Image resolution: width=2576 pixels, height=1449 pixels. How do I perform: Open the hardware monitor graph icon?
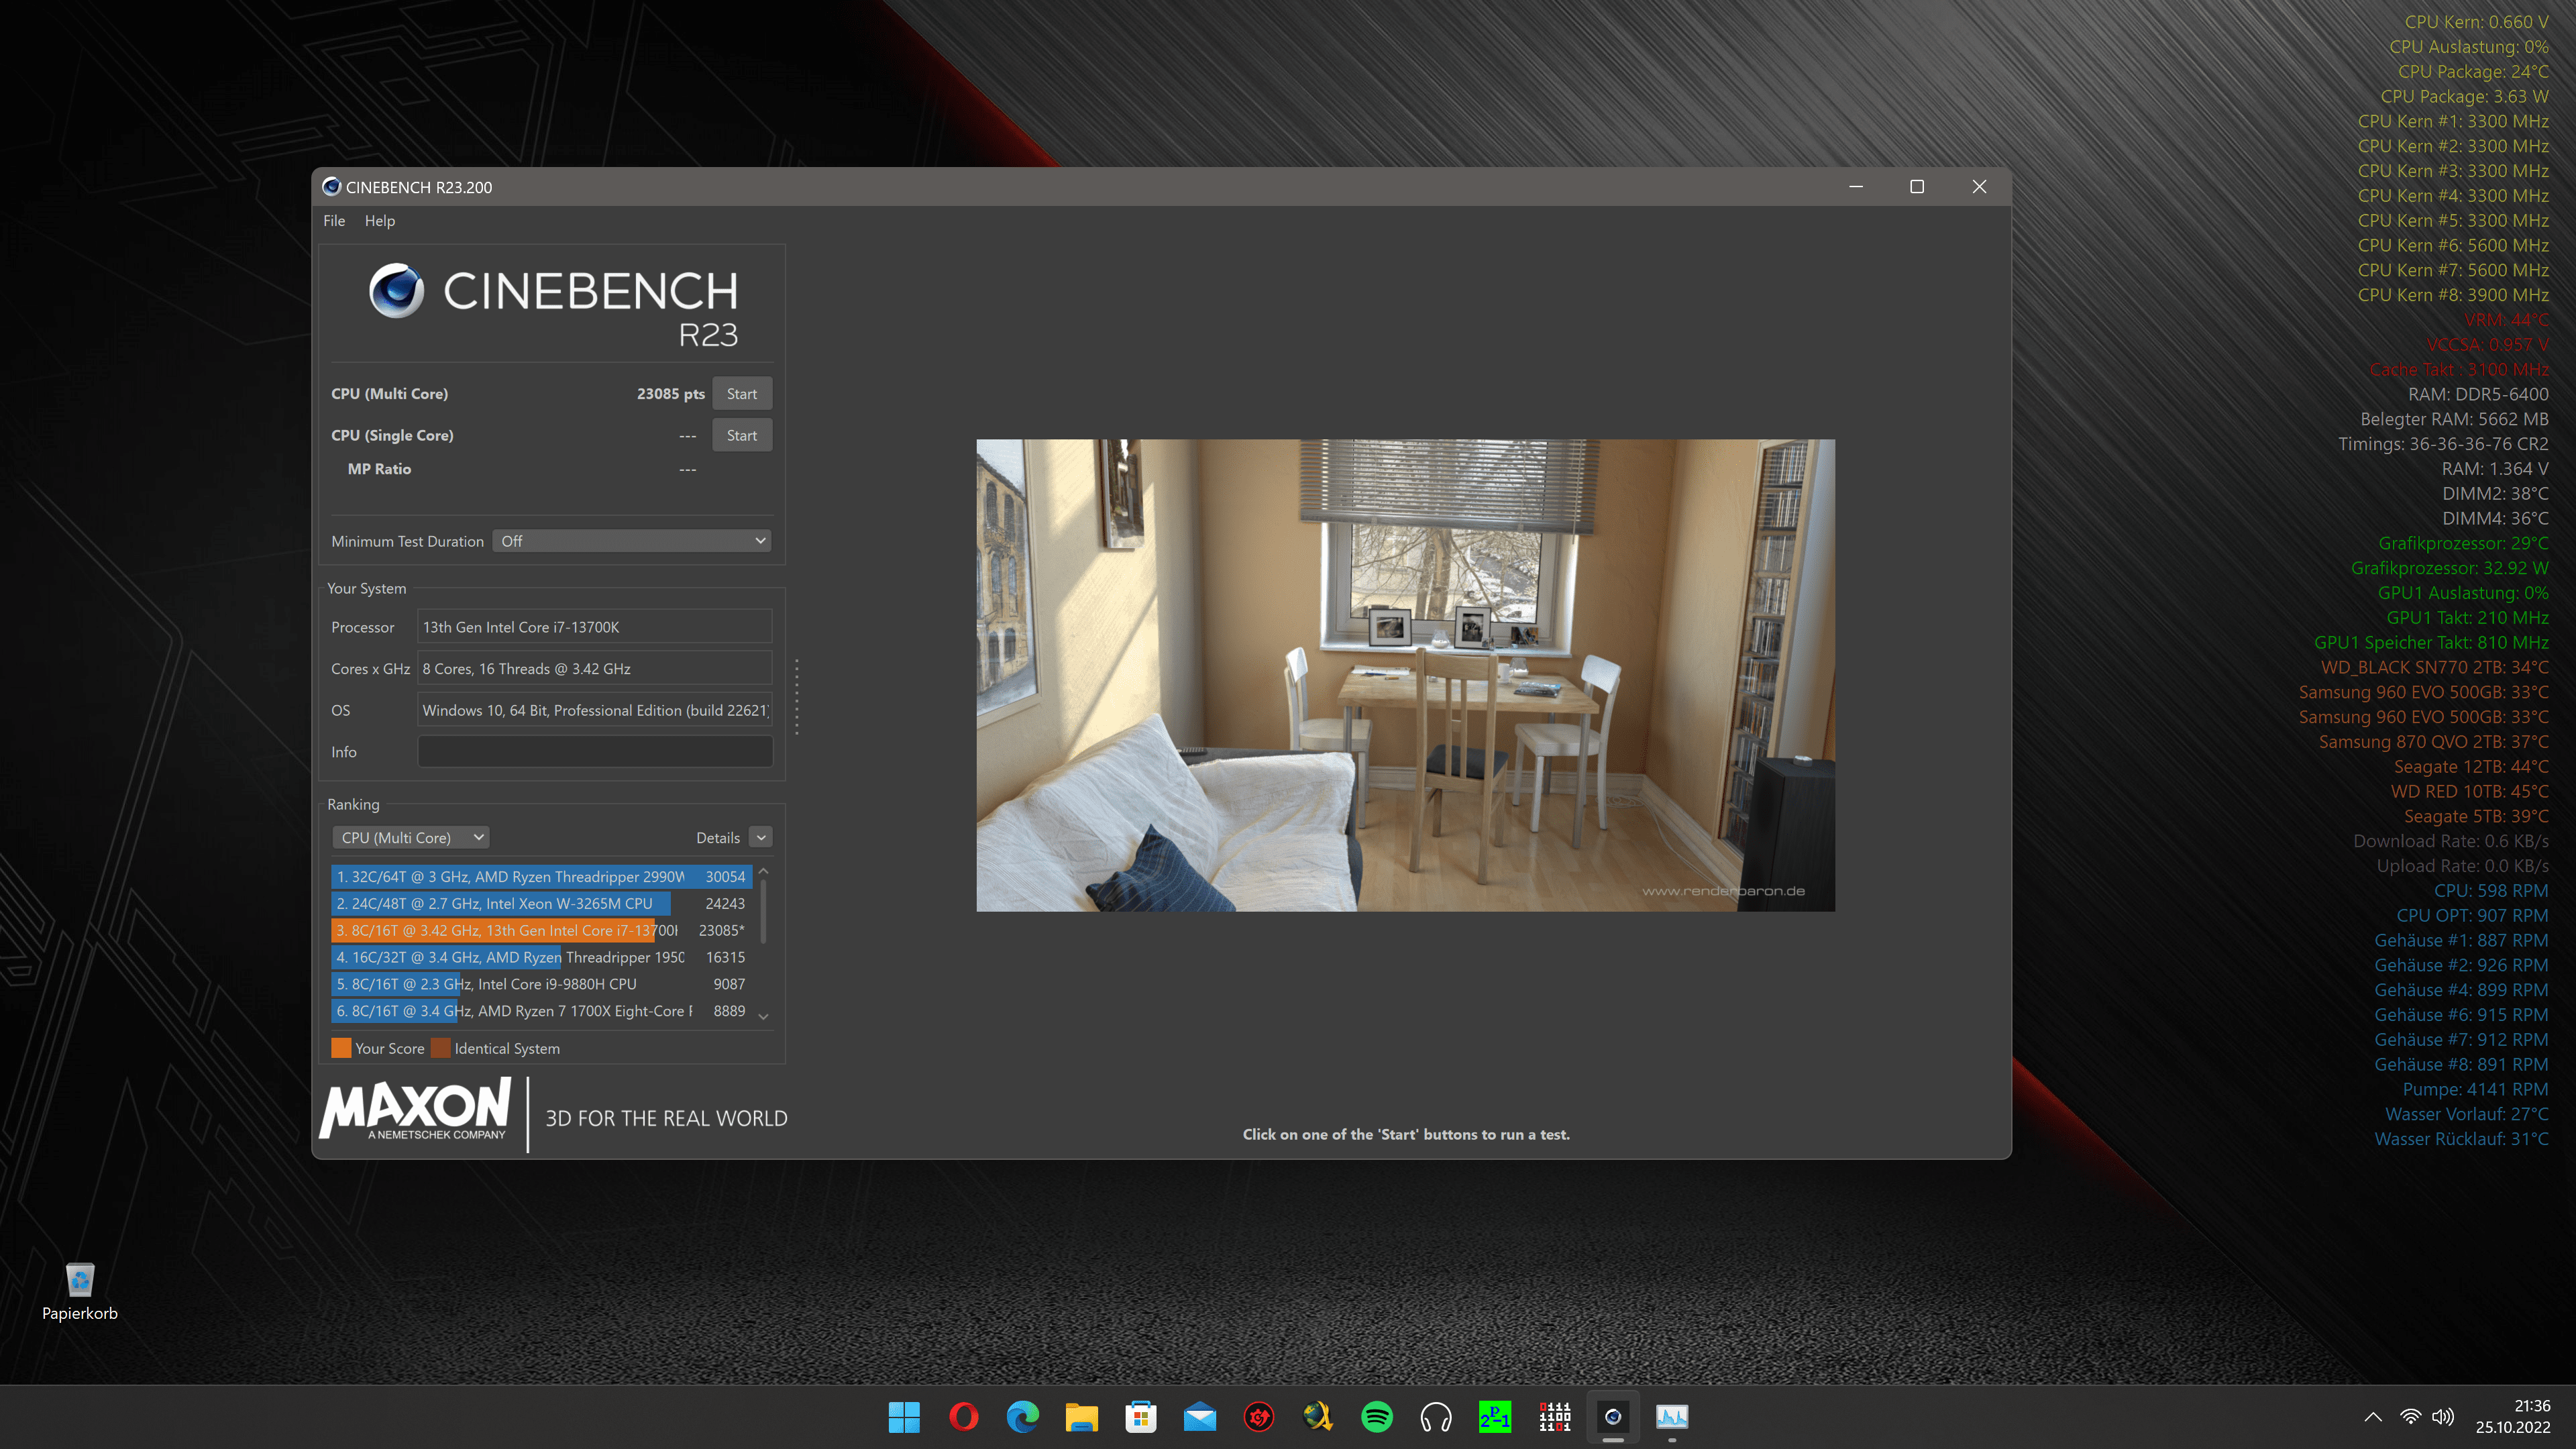[1672, 1417]
